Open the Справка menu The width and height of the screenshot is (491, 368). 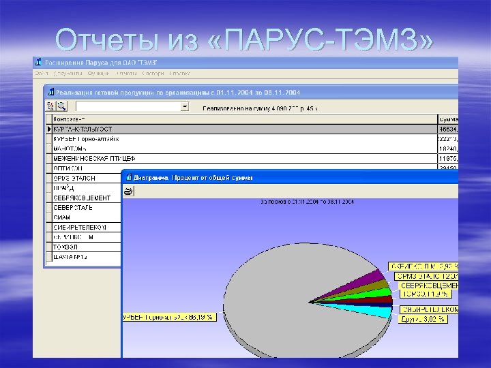click(x=180, y=73)
